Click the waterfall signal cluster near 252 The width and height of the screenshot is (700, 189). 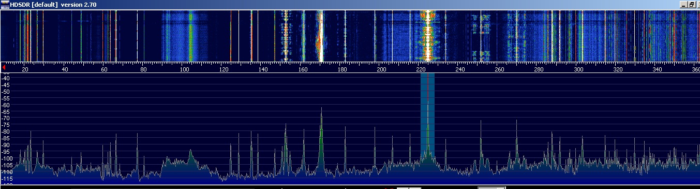point(484,31)
